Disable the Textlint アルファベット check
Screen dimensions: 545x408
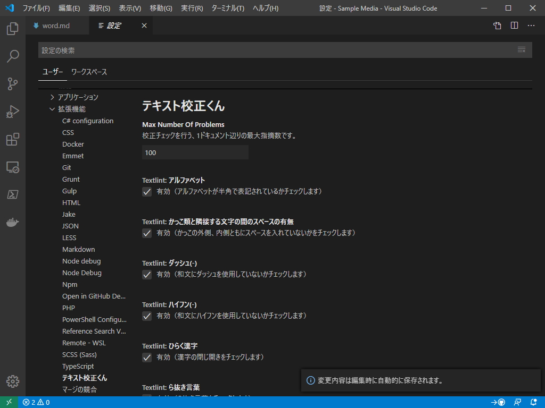(147, 192)
